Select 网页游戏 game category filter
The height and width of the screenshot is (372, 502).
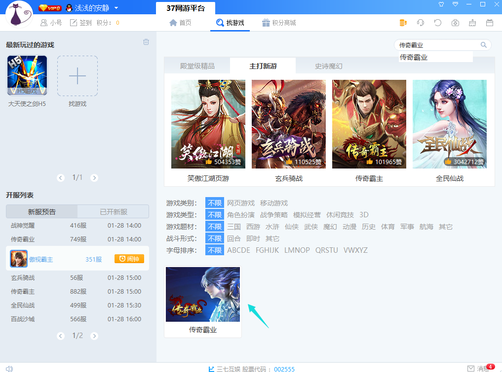pyautogui.click(x=240, y=203)
